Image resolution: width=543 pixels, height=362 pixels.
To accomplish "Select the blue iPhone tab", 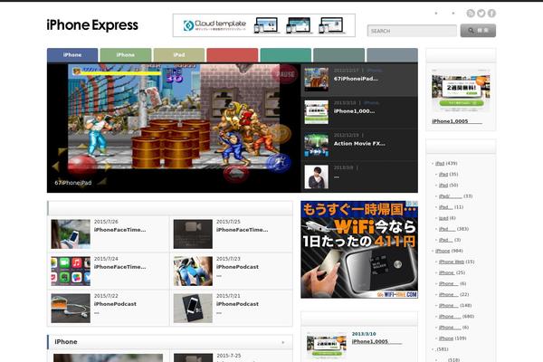I will [72, 54].
